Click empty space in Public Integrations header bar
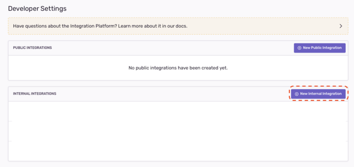This screenshot has width=354, height=167. tap(171, 48)
